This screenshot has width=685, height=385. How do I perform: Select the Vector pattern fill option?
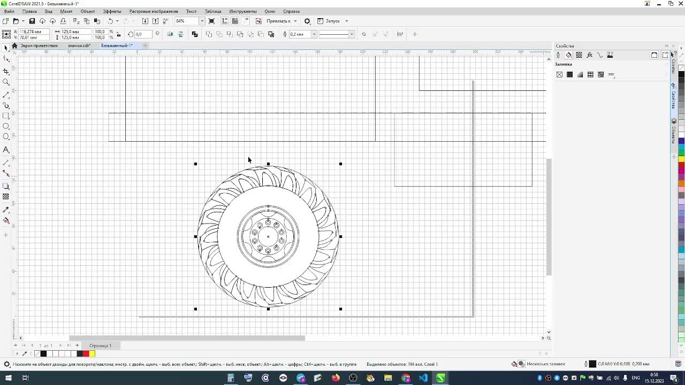(590, 74)
